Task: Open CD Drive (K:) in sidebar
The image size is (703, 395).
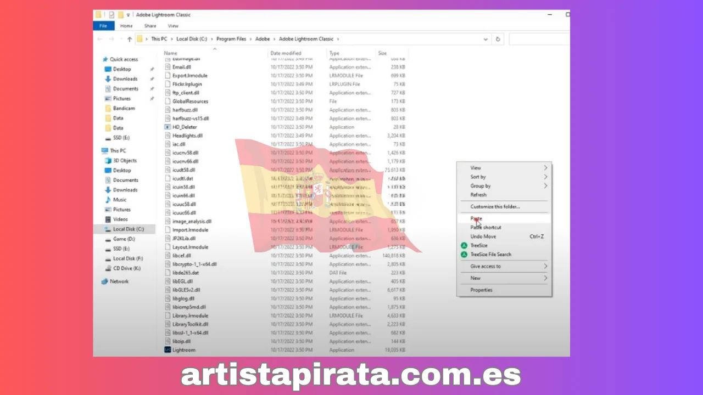Action: [122, 268]
